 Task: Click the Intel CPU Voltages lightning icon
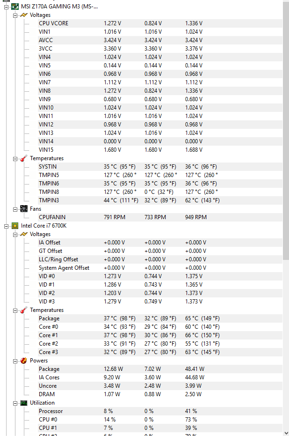tap(24, 234)
